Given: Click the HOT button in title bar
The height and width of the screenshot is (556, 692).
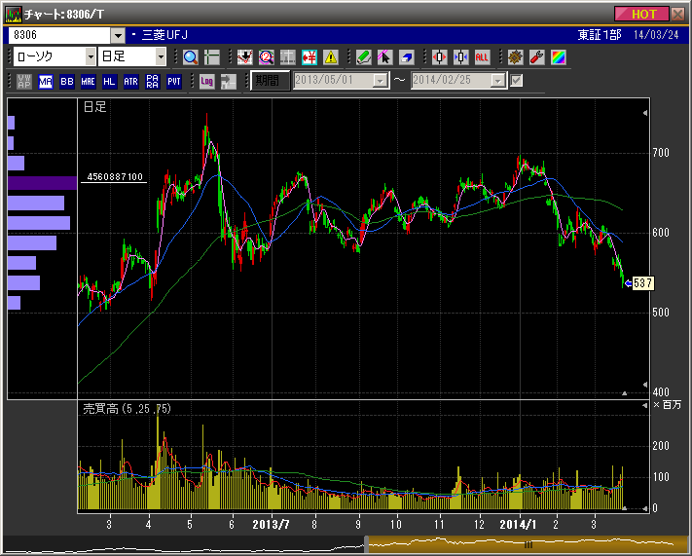Looking at the screenshot, I should 643,14.
